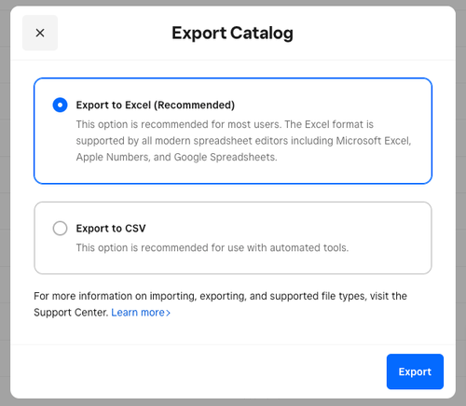Click the chevron arrow after Learn more
This screenshot has width=466, height=406.
pos(168,313)
